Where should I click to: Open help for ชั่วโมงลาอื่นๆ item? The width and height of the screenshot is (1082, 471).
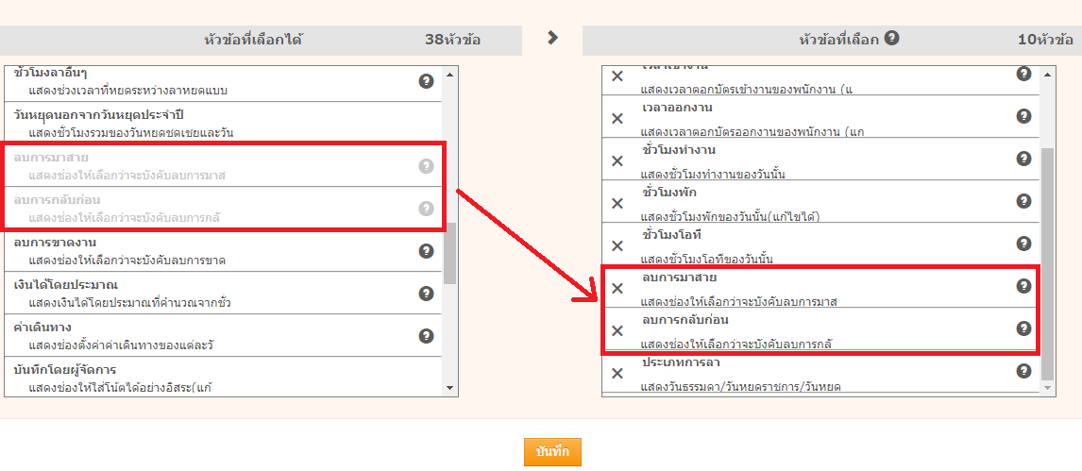click(426, 81)
